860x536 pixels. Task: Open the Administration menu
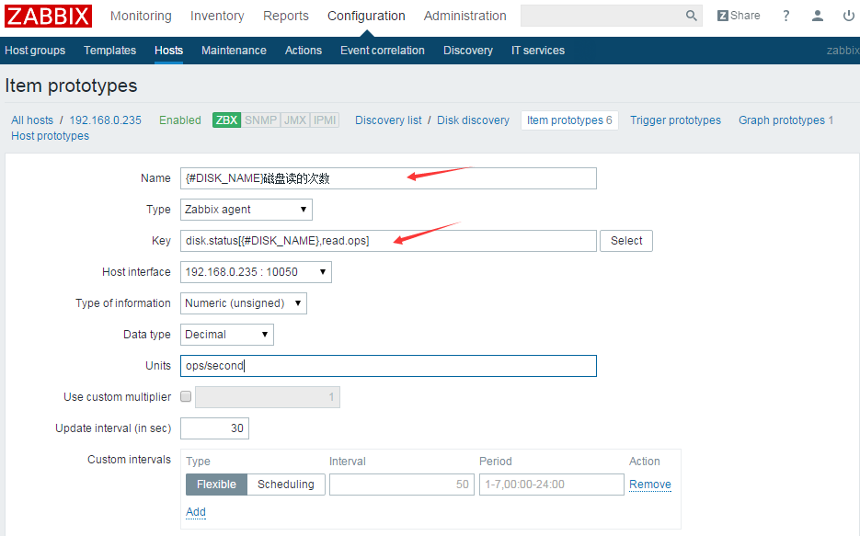(465, 16)
